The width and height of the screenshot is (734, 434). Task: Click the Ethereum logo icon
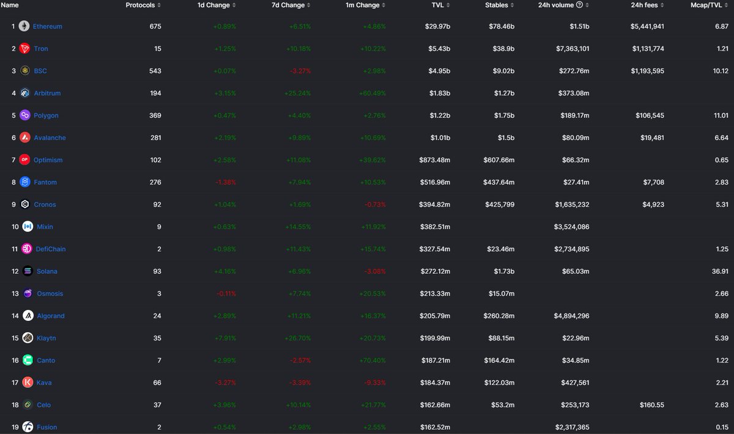click(x=23, y=26)
